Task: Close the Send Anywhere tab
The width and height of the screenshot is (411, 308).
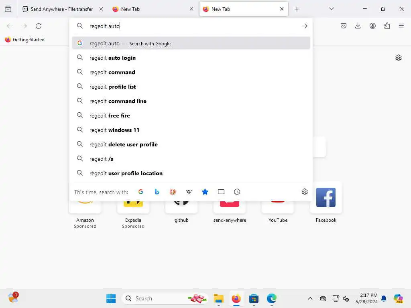Action: click(101, 9)
